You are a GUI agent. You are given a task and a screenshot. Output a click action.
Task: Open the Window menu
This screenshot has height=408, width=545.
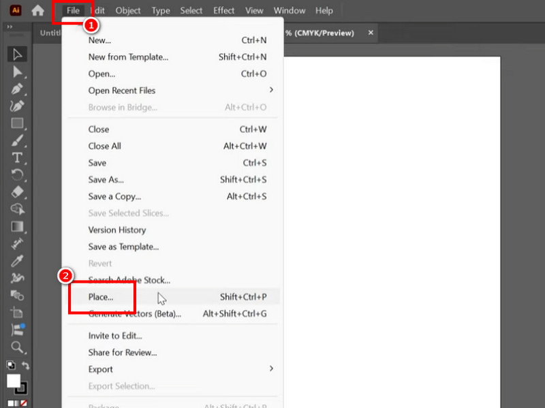click(290, 10)
